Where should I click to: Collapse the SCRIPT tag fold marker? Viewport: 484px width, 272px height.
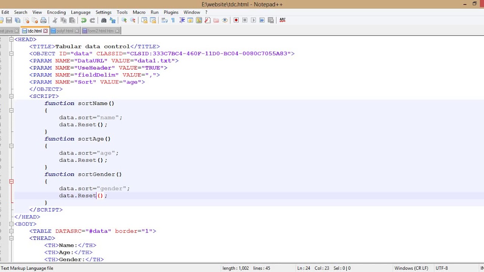11,96
